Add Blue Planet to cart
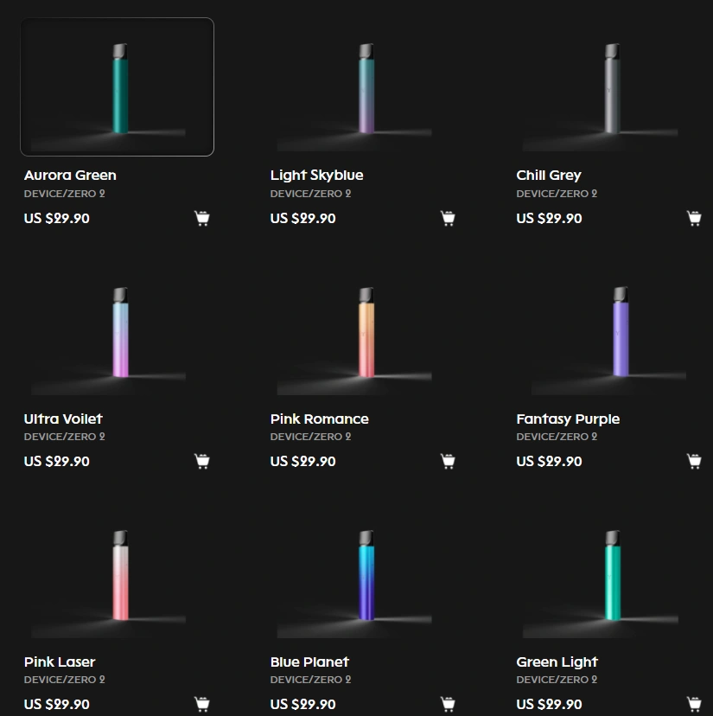Screen dimensions: 713x716 tap(448, 704)
